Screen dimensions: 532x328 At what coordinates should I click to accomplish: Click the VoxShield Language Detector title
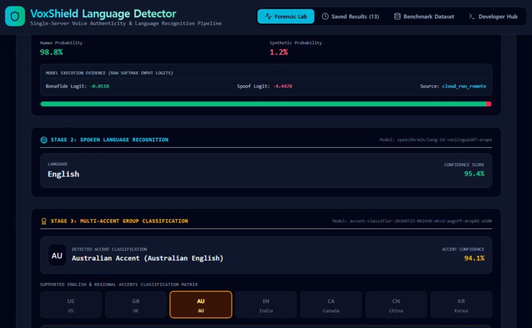(103, 14)
